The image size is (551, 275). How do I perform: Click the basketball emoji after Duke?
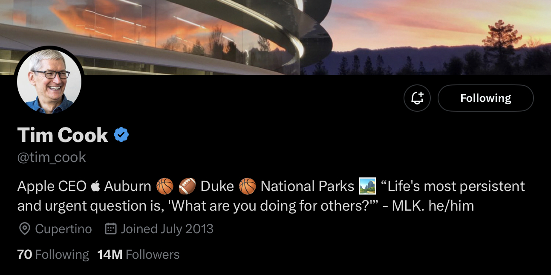(247, 186)
